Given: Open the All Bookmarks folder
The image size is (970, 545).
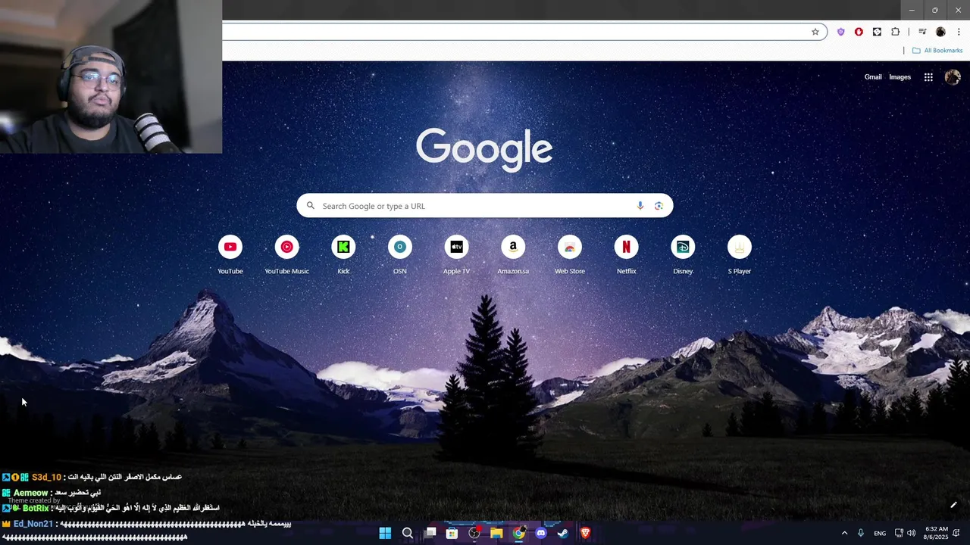Looking at the screenshot, I should [x=937, y=51].
